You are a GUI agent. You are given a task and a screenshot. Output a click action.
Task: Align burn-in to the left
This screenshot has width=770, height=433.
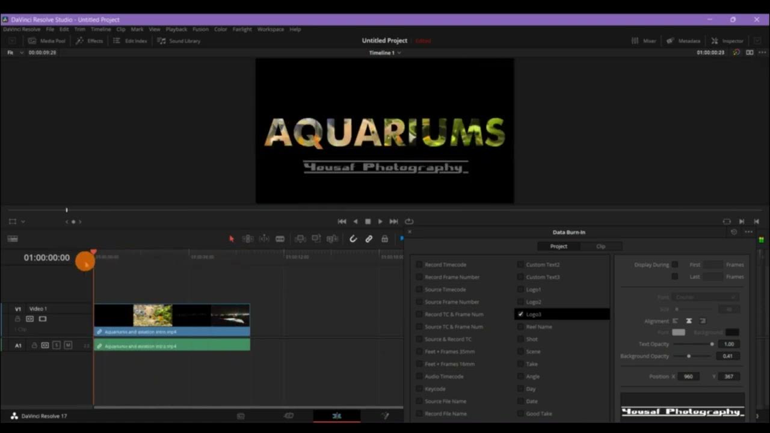[676, 321]
